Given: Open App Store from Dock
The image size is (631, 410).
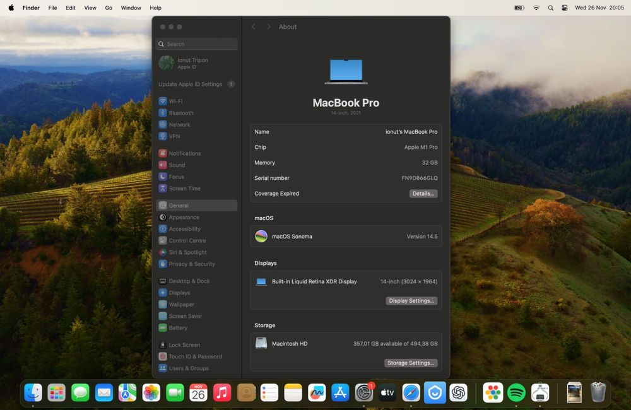Looking at the screenshot, I should 341,392.
